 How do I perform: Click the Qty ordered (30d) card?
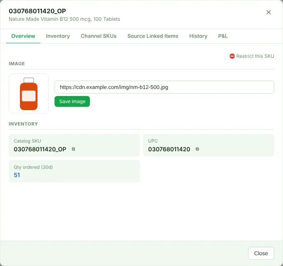74,171
